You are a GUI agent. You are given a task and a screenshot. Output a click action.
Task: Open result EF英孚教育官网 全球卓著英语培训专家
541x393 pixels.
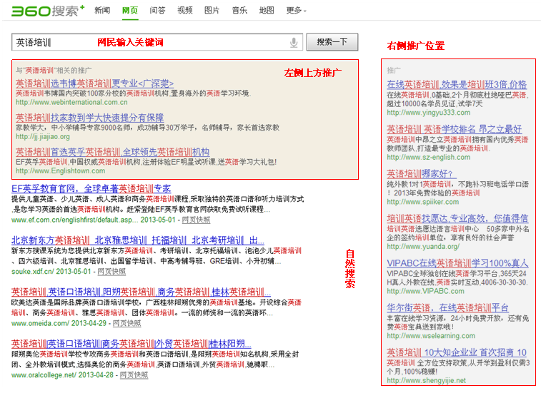(x=91, y=189)
